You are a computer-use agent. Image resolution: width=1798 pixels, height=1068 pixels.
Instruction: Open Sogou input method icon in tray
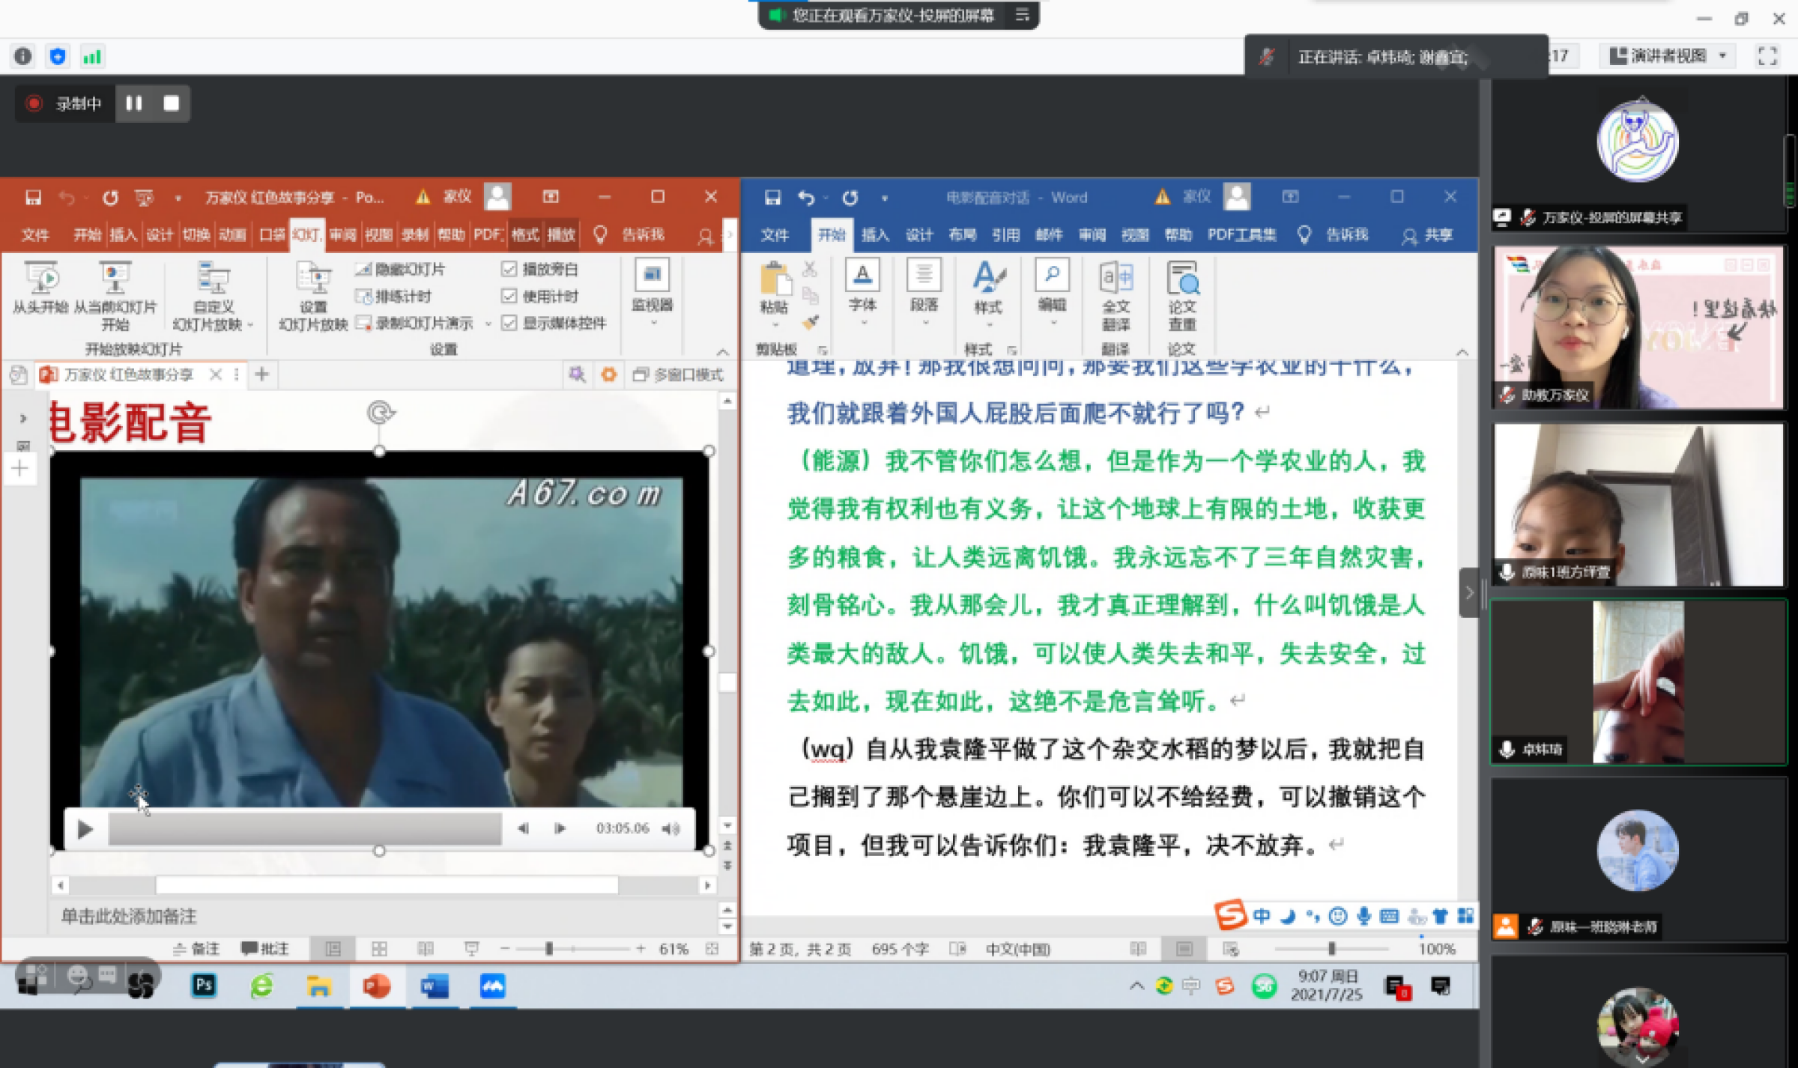1225,986
